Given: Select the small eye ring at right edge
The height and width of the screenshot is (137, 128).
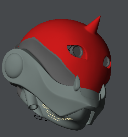Looking at the screenshot, I should (107, 62).
